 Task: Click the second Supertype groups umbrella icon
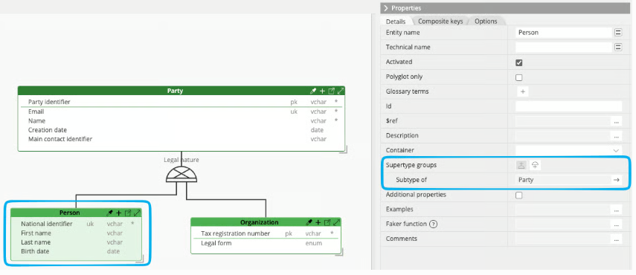[x=536, y=165]
